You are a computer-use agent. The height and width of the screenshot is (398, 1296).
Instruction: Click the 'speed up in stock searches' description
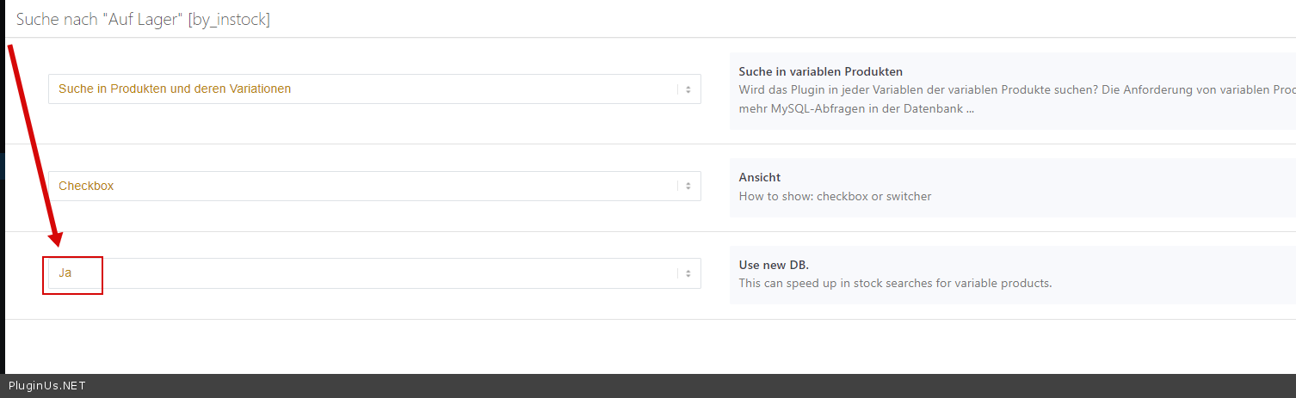coord(895,283)
